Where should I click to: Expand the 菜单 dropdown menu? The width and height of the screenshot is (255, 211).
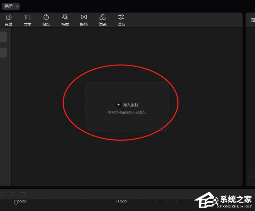click(x=10, y=6)
